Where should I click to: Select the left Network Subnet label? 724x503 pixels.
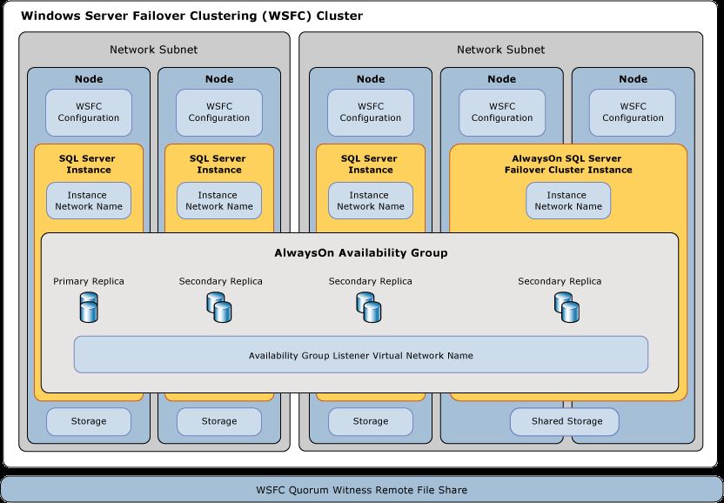pyautogui.click(x=154, y=50)
